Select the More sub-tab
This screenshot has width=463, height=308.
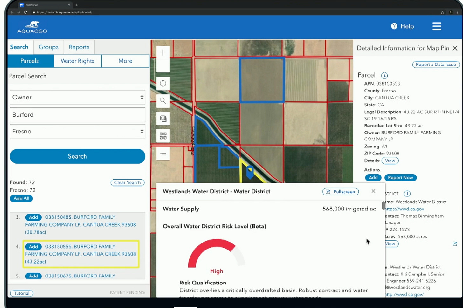(125, 61)
